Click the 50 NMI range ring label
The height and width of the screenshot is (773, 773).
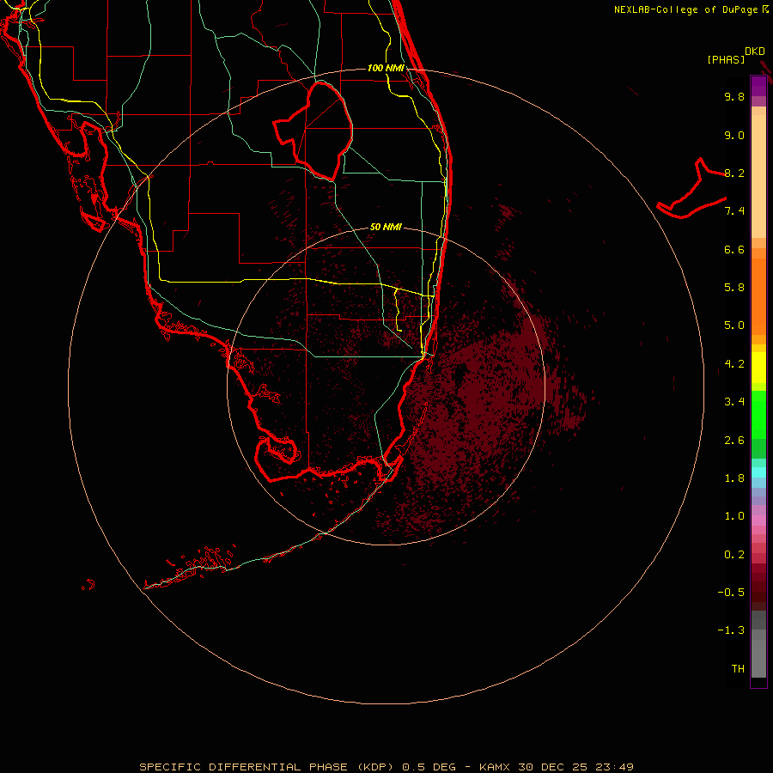[x=386, y=227]
